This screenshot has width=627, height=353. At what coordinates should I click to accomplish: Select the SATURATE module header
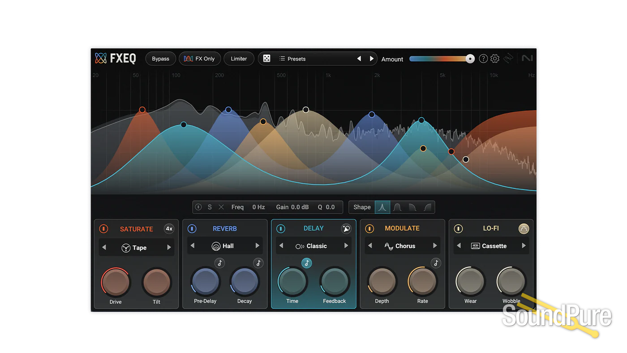click(x=137, y=229)
